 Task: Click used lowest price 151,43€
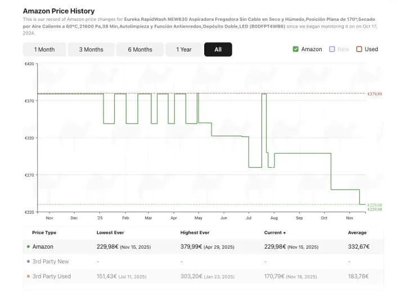(121, 277)
